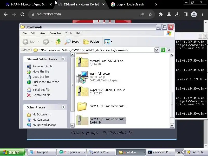Click the task pane scrollbar down arrow
The height and width of the screenshot is (156, 208).
[73, 125]
